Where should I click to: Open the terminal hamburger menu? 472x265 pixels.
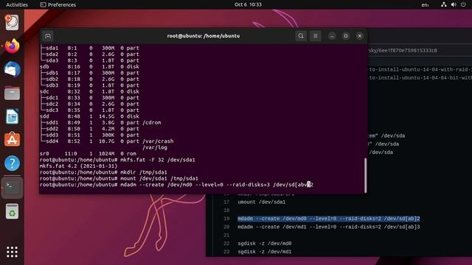point(315,36)
